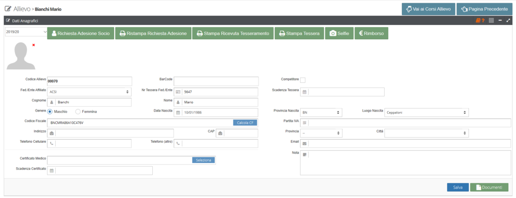Click the student avatar placeholder image
Screen dimensions: 516x198
click(21, 56)
